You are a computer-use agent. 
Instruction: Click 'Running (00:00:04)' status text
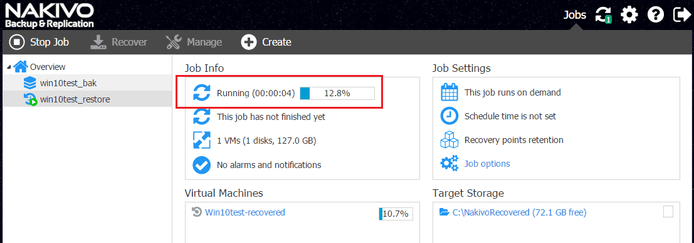[256, 94]
